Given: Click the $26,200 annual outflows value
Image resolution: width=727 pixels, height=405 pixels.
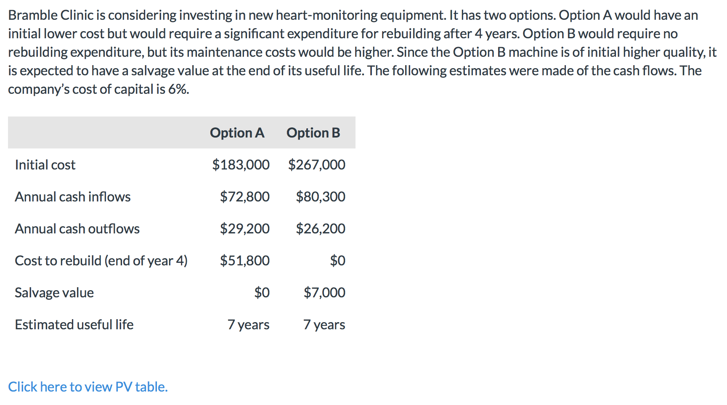Looking at the screenshot, I should click(x=320, y=229).
